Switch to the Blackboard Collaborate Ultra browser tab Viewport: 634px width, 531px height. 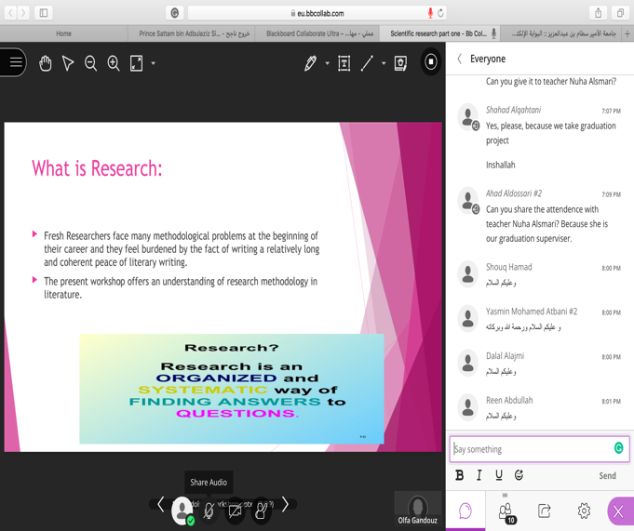[x=319, y=33]
